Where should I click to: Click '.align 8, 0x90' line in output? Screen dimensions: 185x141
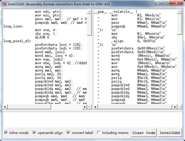(134, 41)
